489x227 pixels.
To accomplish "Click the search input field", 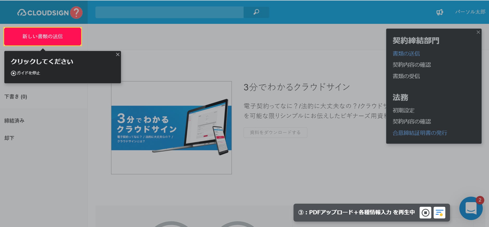I will coord(169,12).
